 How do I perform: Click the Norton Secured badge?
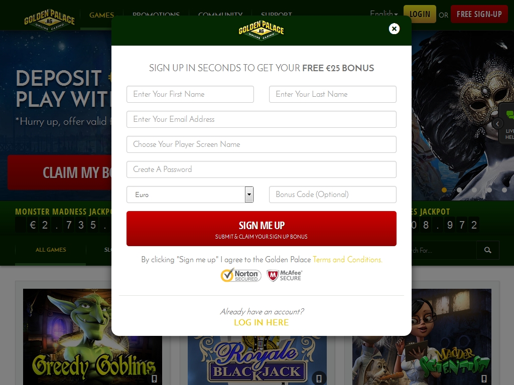click(x=241, y=275)
